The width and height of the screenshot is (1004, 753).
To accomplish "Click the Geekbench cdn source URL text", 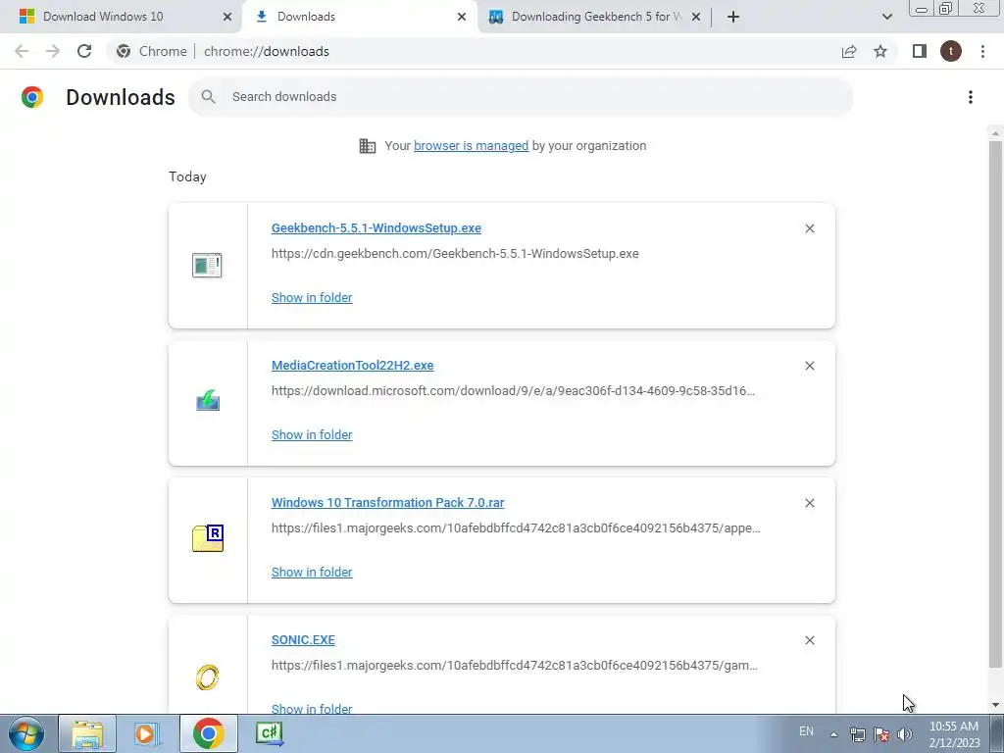I will (x=455, y=254).
